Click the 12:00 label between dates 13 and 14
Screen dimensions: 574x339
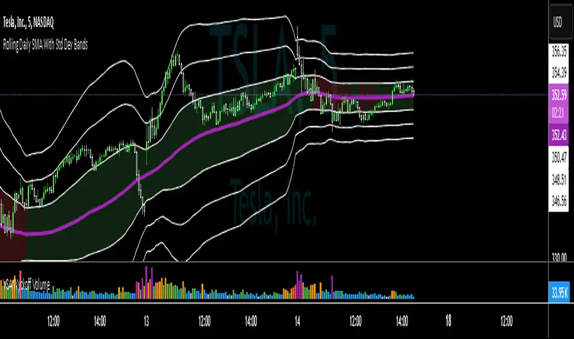[204, 321]
